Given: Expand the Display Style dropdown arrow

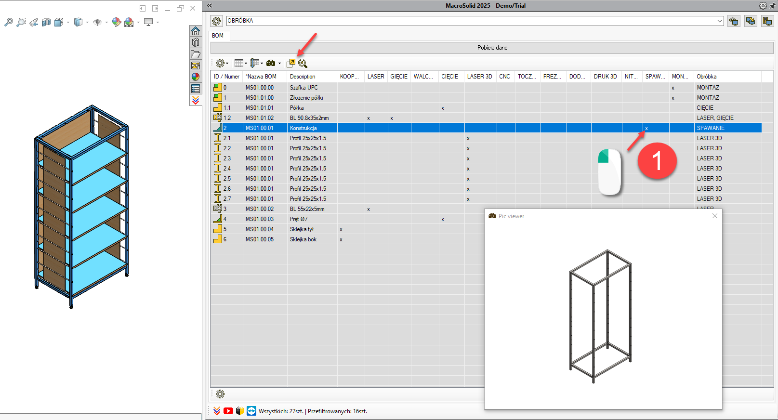Looking at the screenshot, I should 87,22.
